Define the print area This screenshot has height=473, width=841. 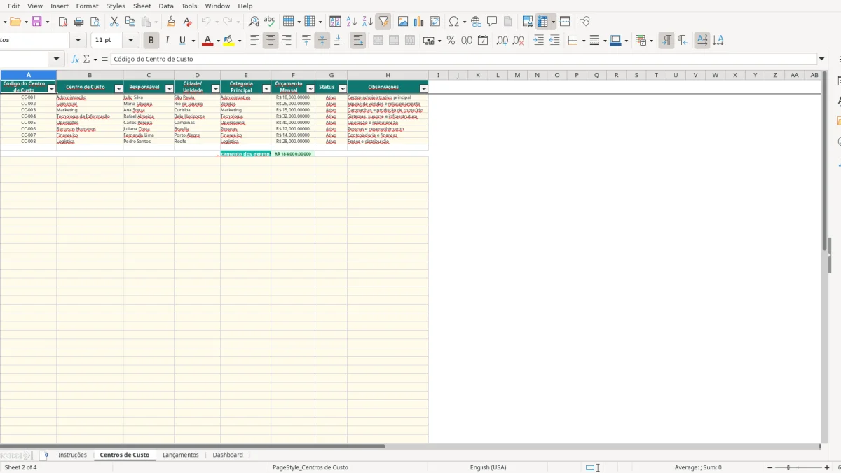528,22
